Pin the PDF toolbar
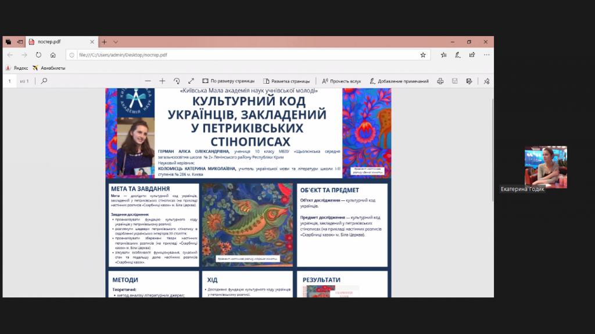Screen dimensions: 595x334 [x=486, y=81]
